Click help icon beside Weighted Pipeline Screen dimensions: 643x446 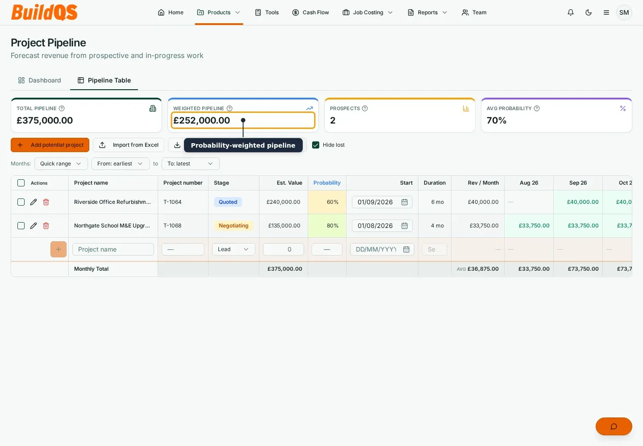pos(230,108)
